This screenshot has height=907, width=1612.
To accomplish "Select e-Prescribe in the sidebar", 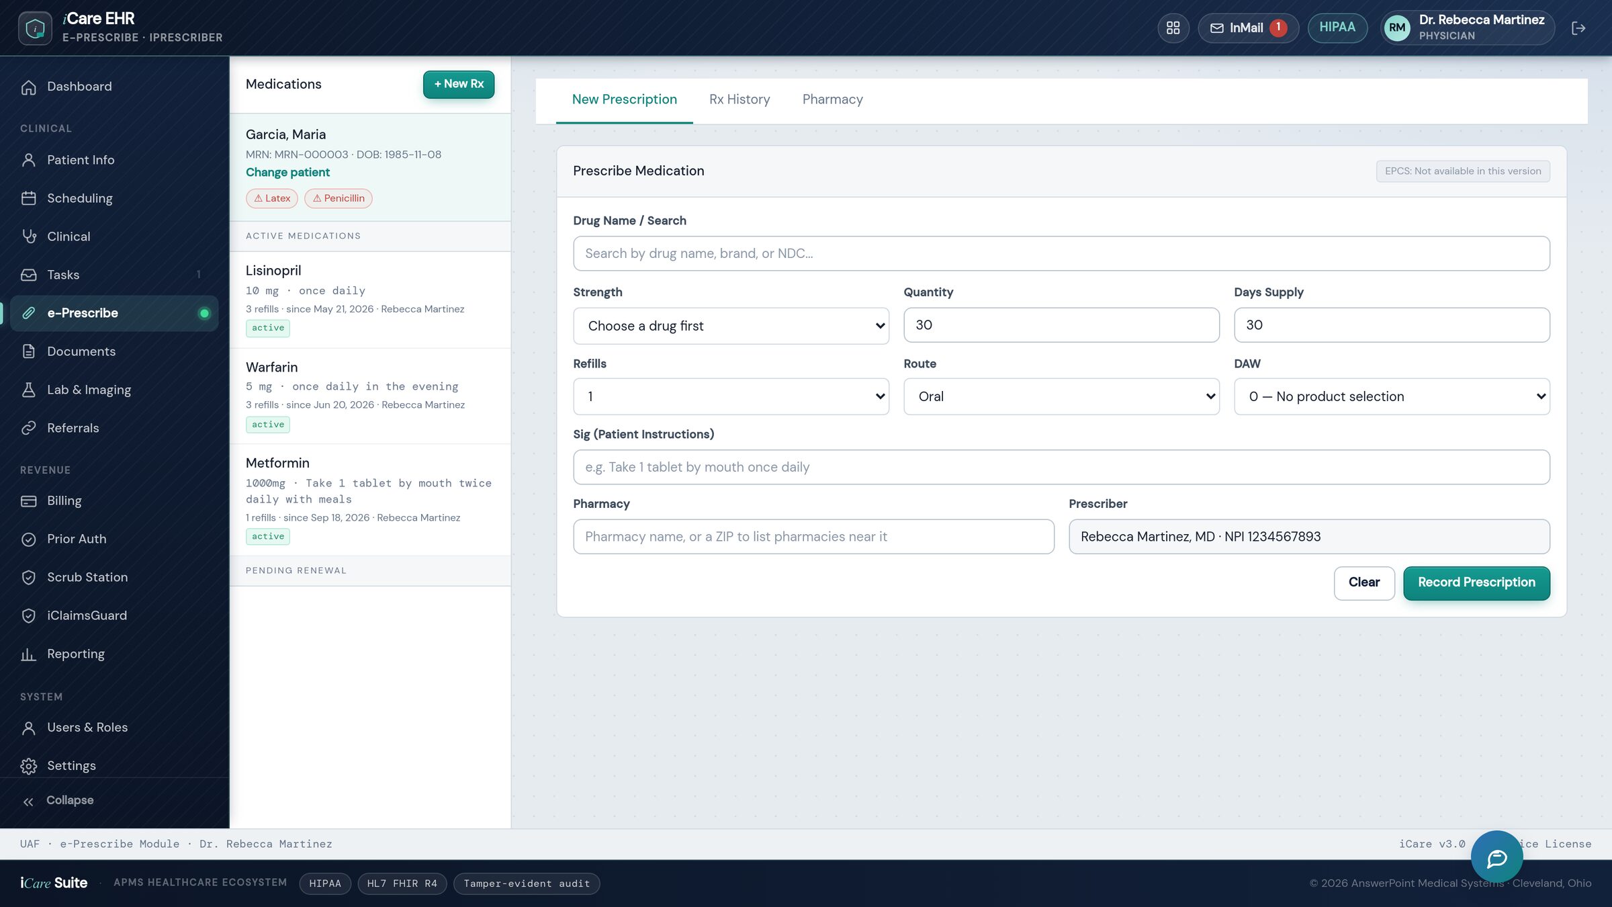I will coord(114,313).
